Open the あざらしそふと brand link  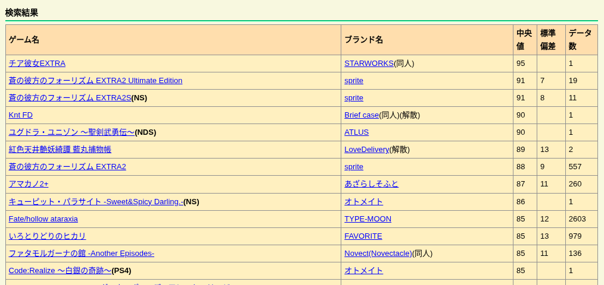coord(371,184)
